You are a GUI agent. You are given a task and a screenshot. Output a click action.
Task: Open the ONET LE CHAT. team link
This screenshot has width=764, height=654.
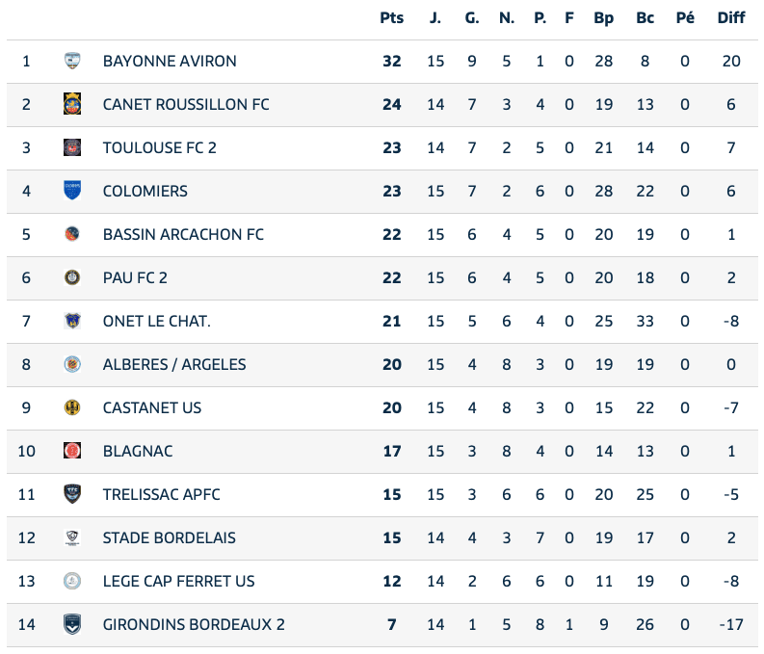[x=156, y=321]
